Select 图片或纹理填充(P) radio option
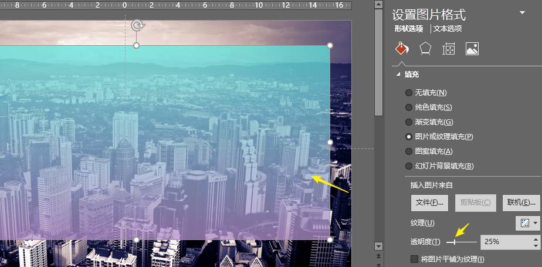542x267 pixels. pos(439,137)
